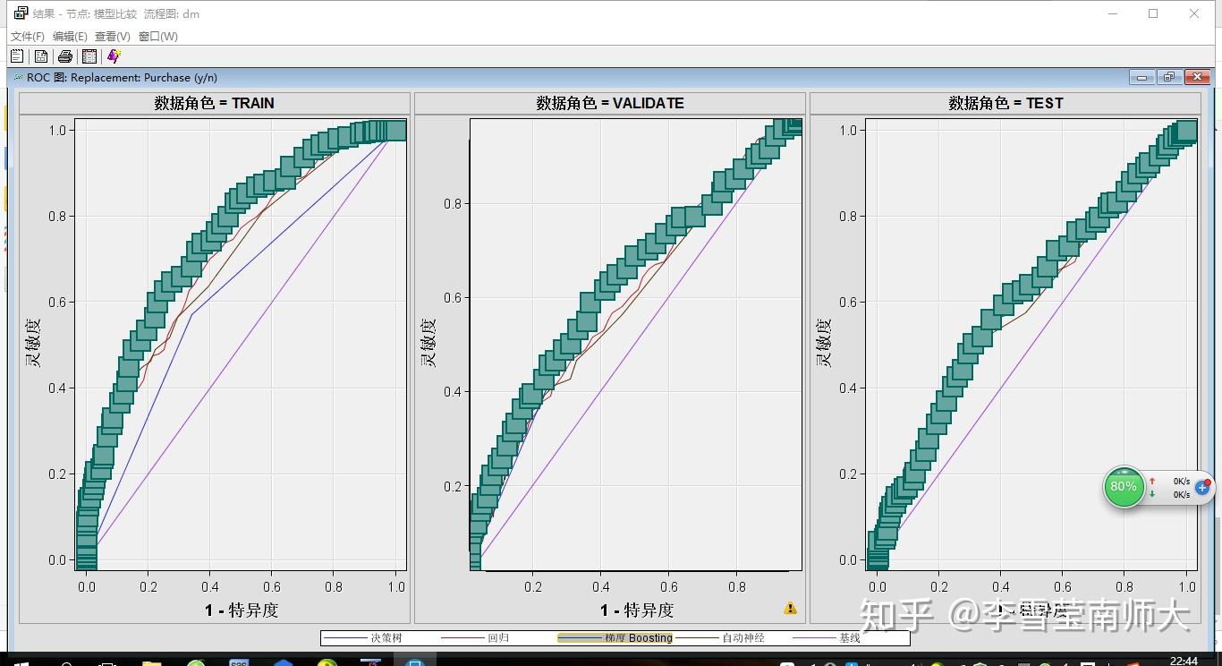The height and width of the screenshot is (666, 1222).
Task: Click the TRAIN ROC plot area
Action: [x=241, y=345]
